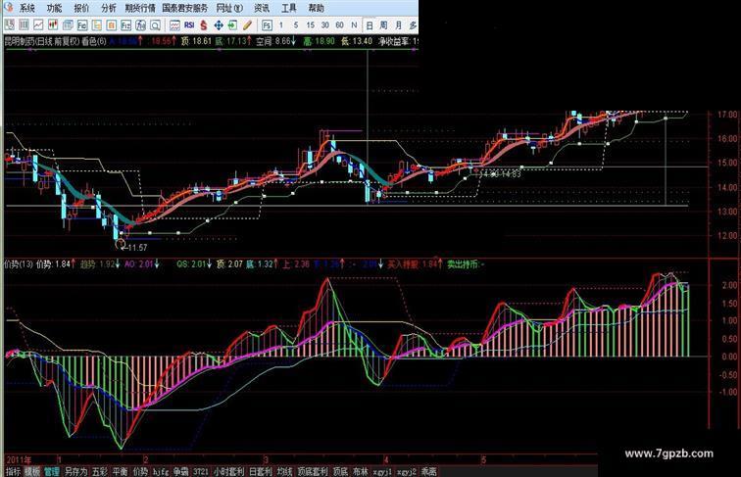Select the pencil drawing tool icon
The height and width of the screenshot is (477, 741).
coord(247,25)
